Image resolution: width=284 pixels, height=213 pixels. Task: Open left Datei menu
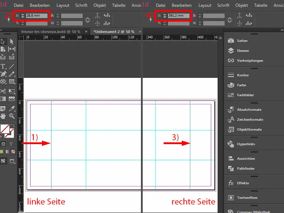[19, 5]
